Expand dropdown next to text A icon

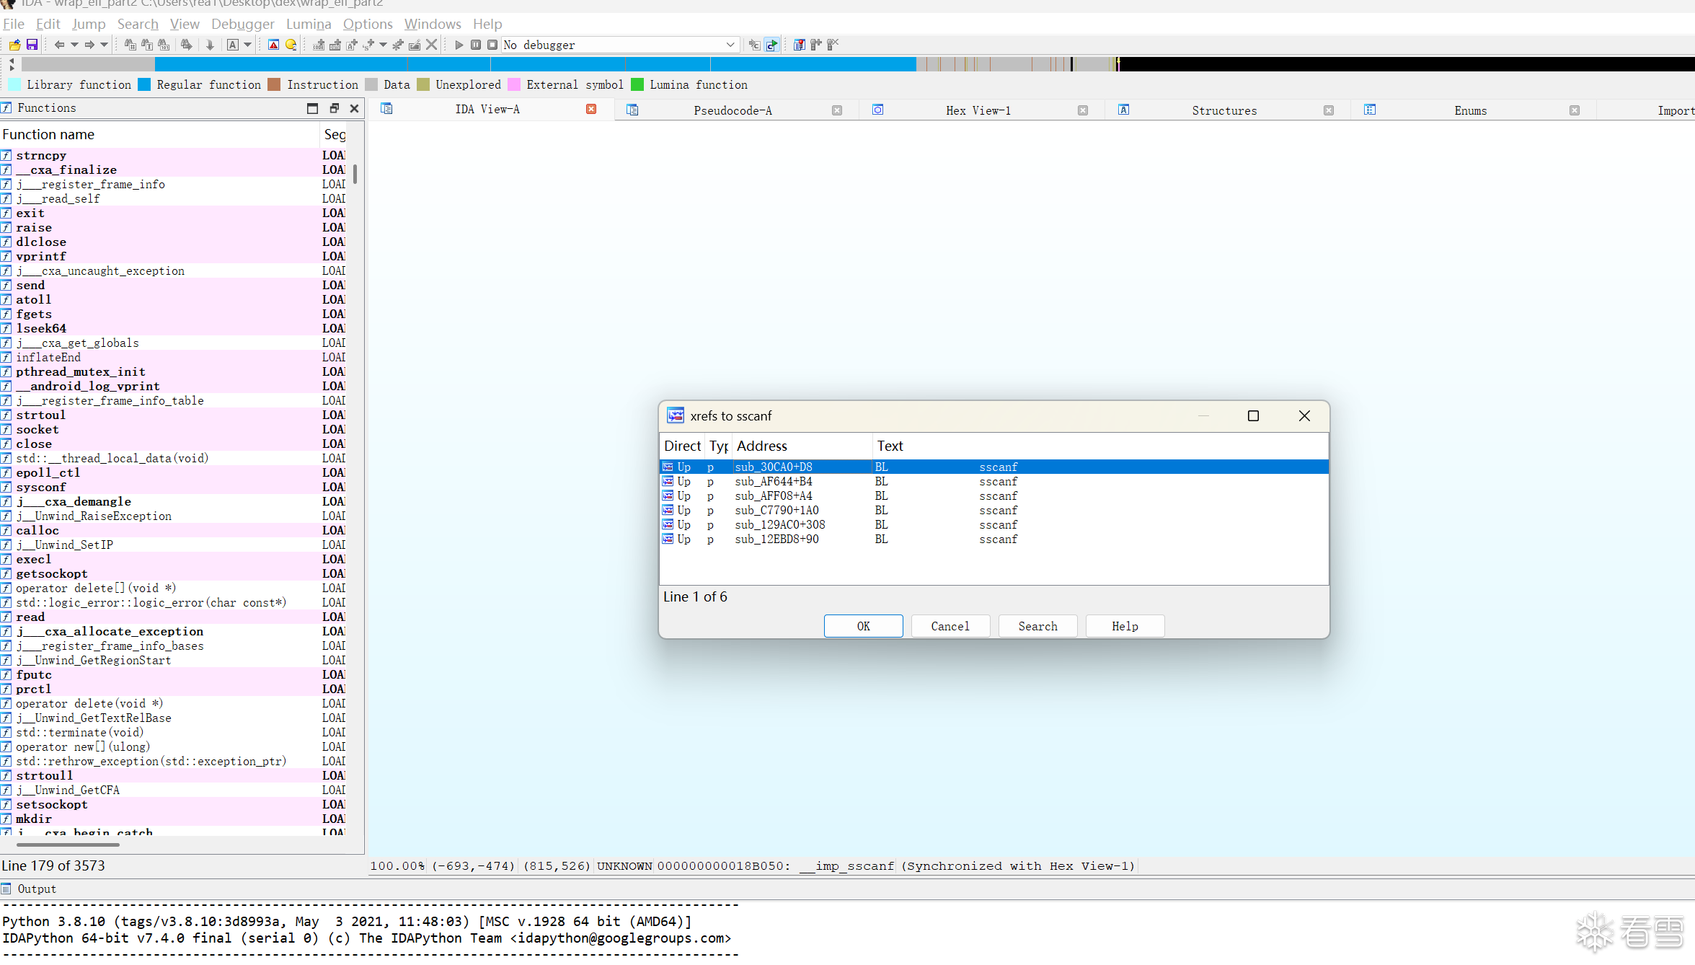pos(248,45)
